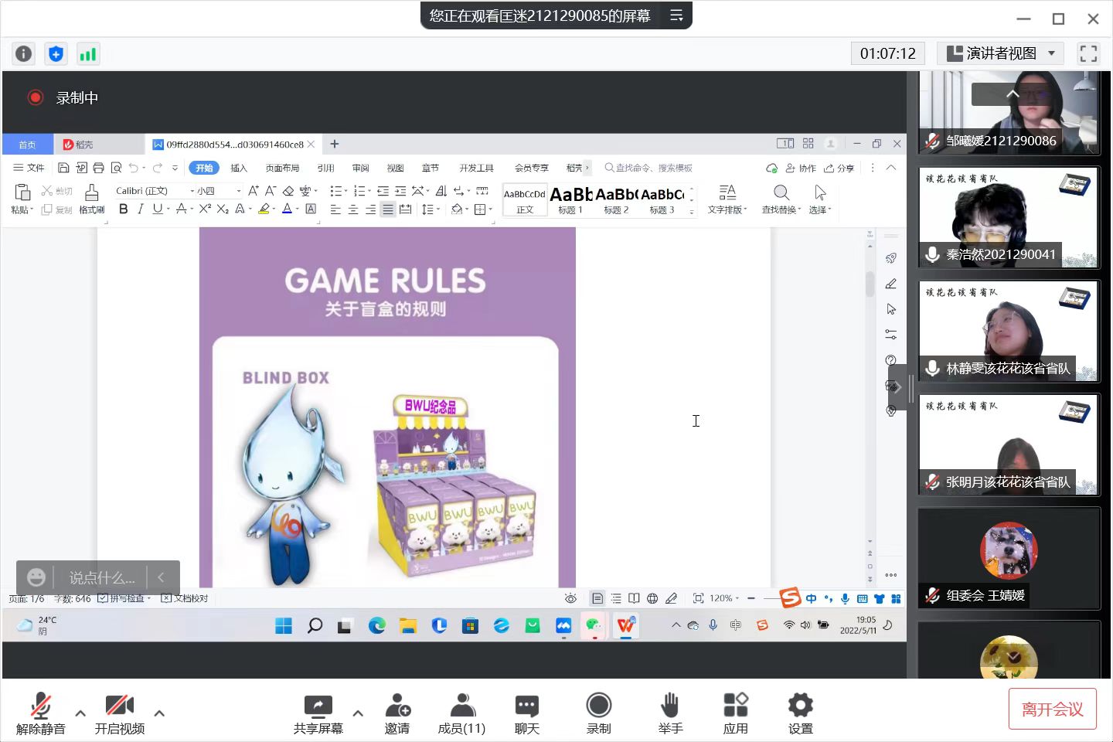The height and width of the screenshot is (742, 1113).
Task: Open the Apps (应用) icon
Action: click(x=735, y=713)
